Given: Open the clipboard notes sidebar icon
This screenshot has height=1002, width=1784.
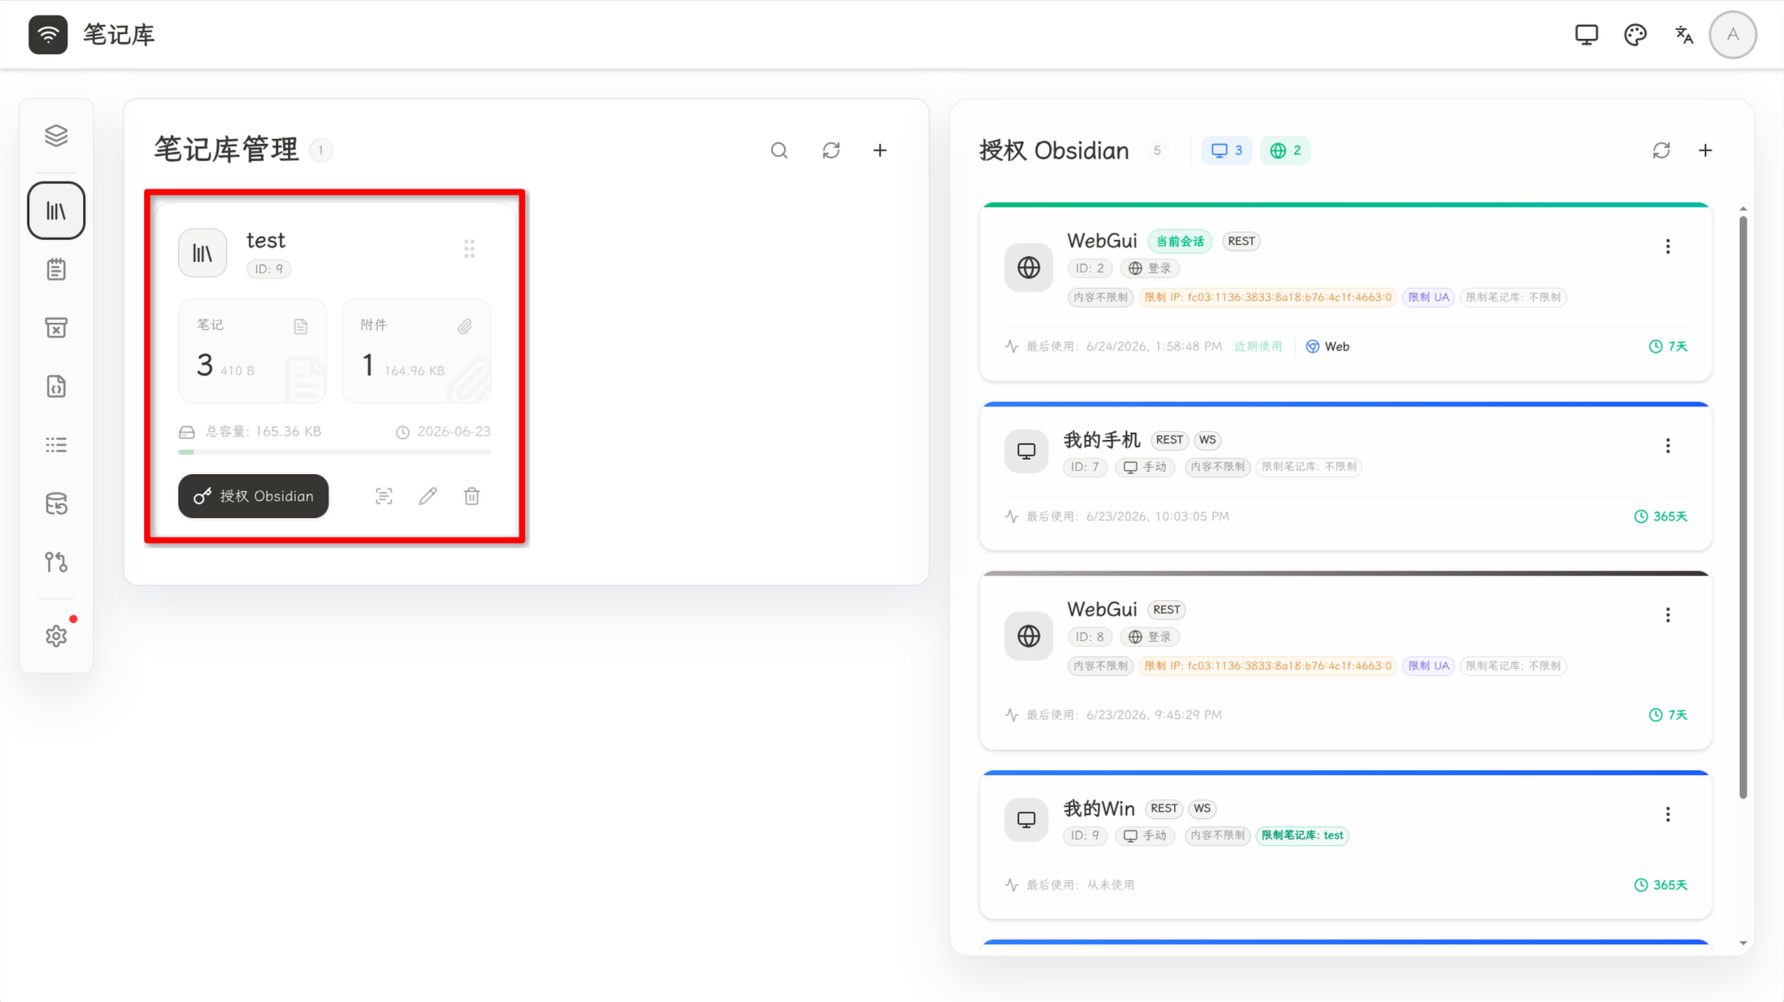Looking at the screenshot, I should click(x=56, y=269).
